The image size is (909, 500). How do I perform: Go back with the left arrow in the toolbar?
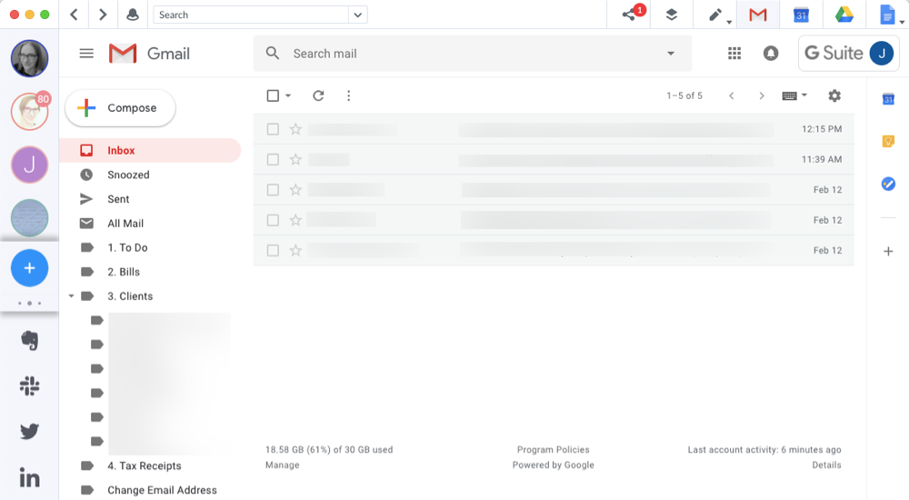pyautogui.click(x=74, y=15)
